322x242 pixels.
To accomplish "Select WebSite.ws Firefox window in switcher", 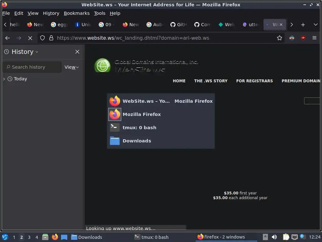I will (x=161, y=101).
